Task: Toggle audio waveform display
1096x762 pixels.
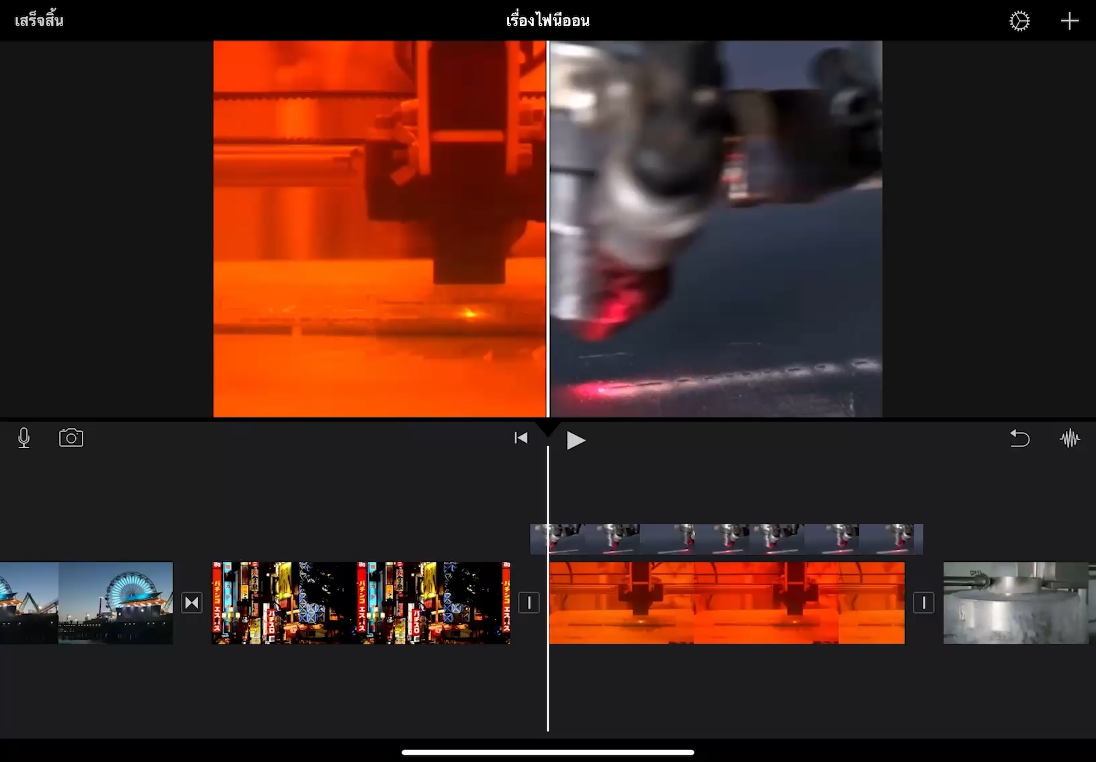Action: point(1069,439)
